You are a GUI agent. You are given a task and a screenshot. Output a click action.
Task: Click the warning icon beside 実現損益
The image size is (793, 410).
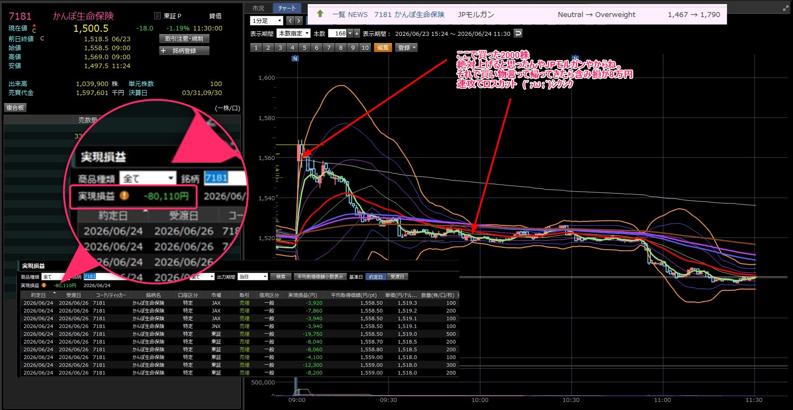click(x=44, y=285)
